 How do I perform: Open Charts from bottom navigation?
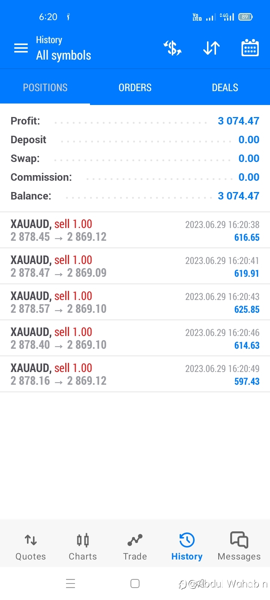(83, 547)
